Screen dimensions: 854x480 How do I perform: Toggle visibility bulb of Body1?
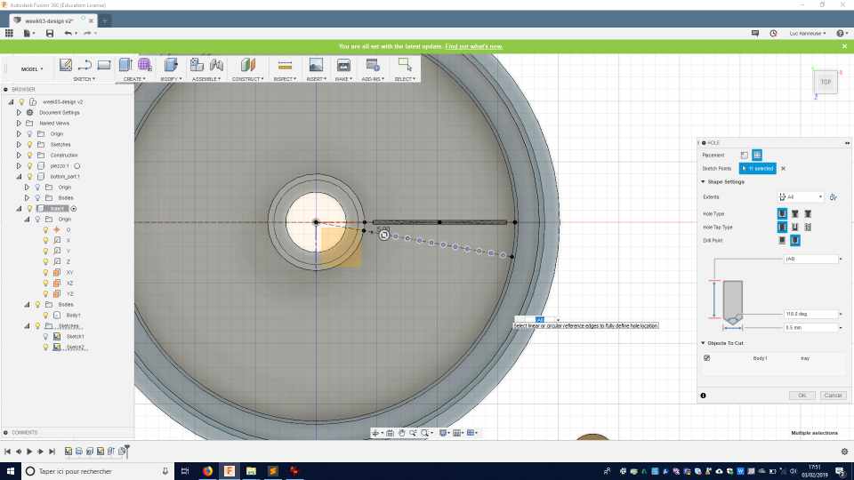45,315
